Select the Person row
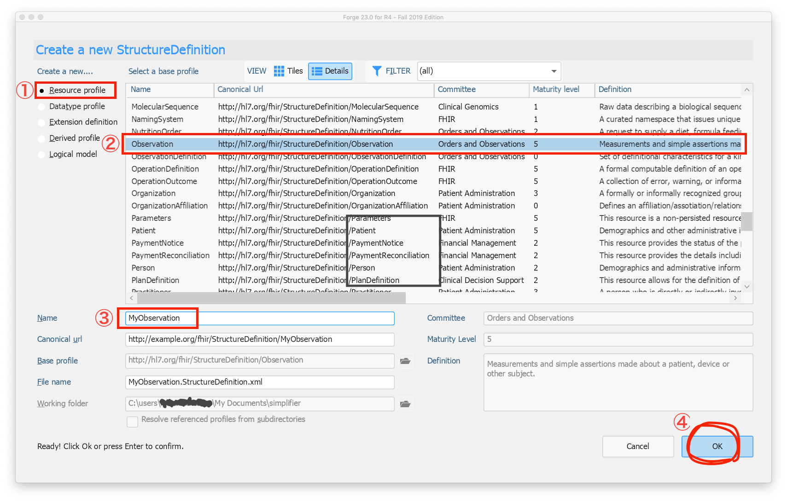The width and height of the screenshot is (787, 502). 434,268
